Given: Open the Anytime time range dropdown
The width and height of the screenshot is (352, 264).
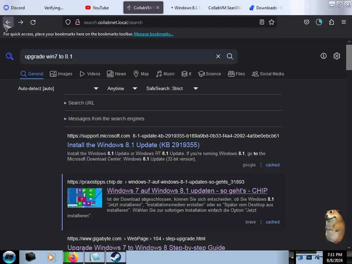Looking at the screenshot, I should [122, 88].
